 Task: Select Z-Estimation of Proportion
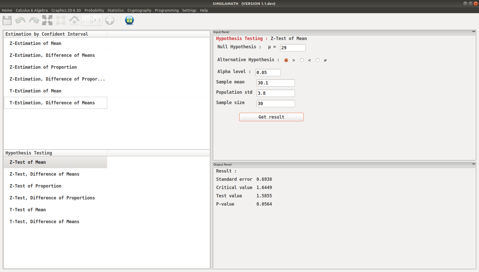(x=56, y=67)
